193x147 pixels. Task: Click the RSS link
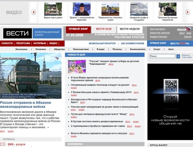pyautogui.click(x=189, y=33)
